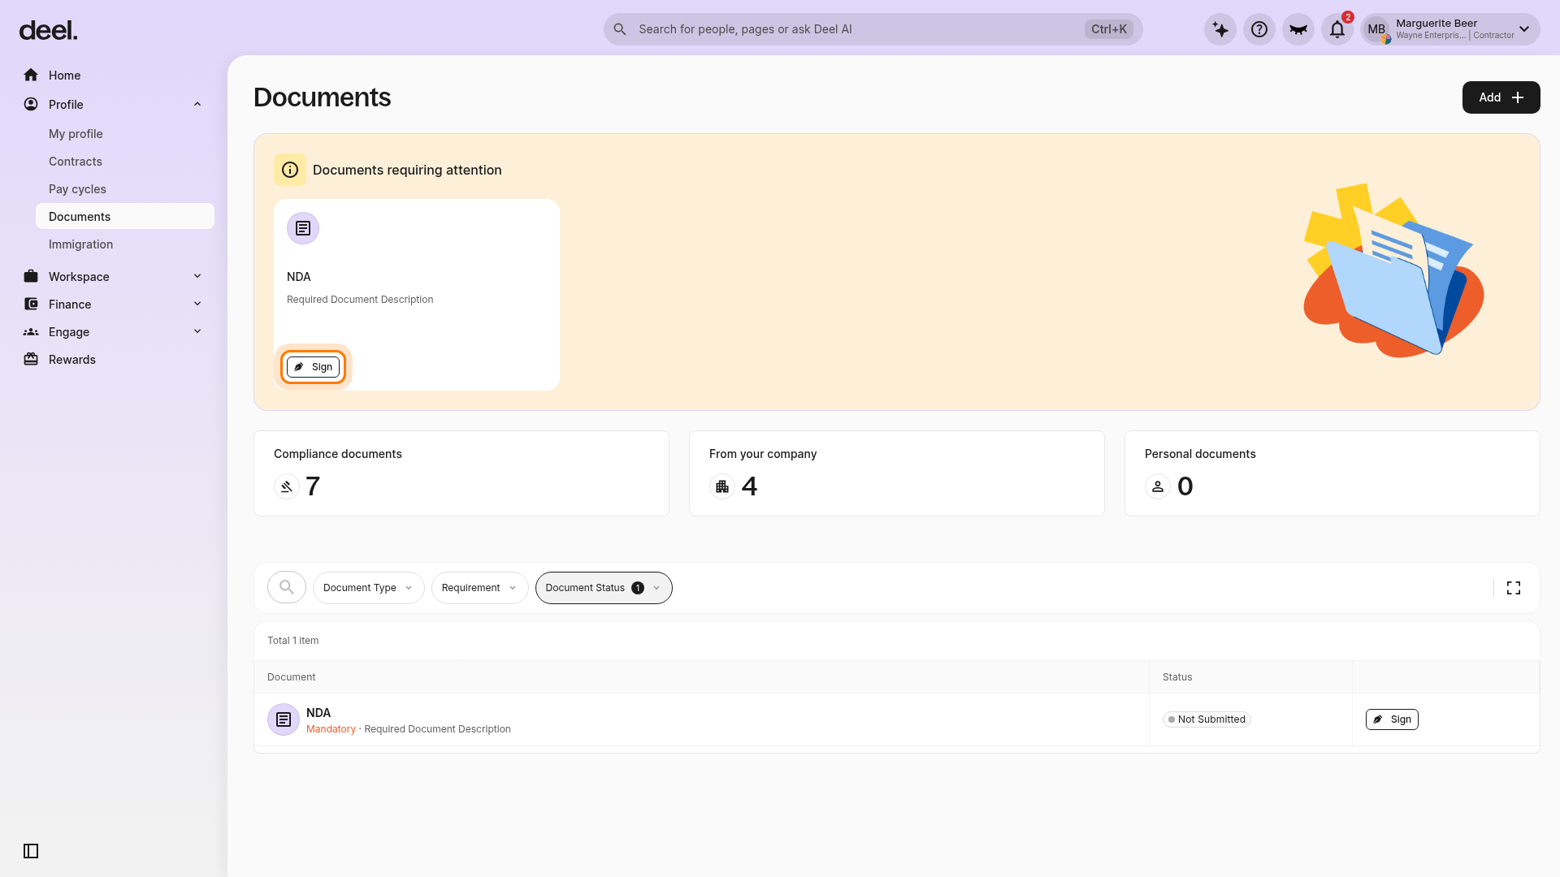Click the Home house icon

point(31,76)
